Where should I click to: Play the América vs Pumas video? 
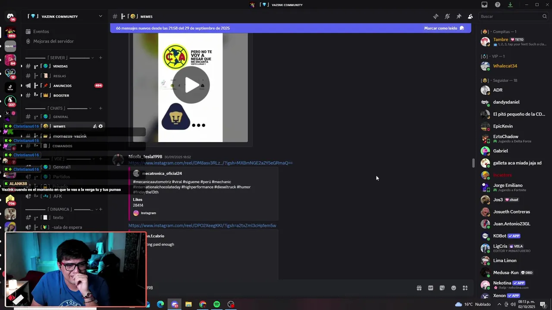[191, 85]
